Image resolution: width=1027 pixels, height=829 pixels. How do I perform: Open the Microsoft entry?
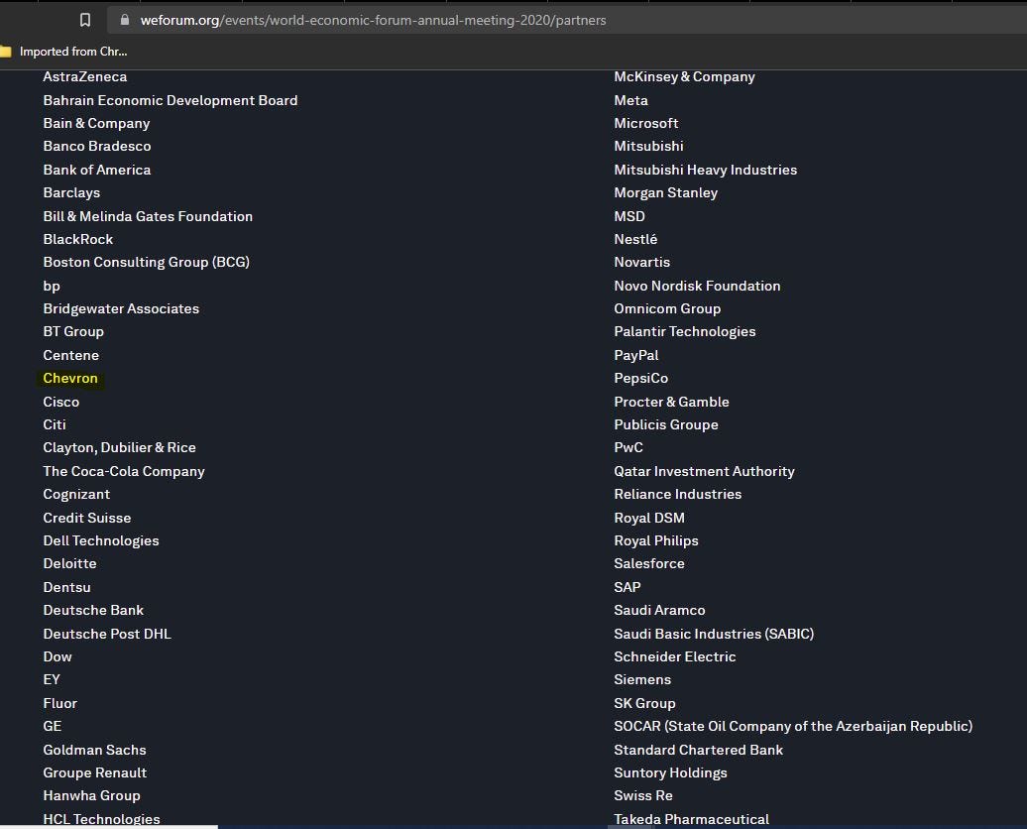point(645,123)
